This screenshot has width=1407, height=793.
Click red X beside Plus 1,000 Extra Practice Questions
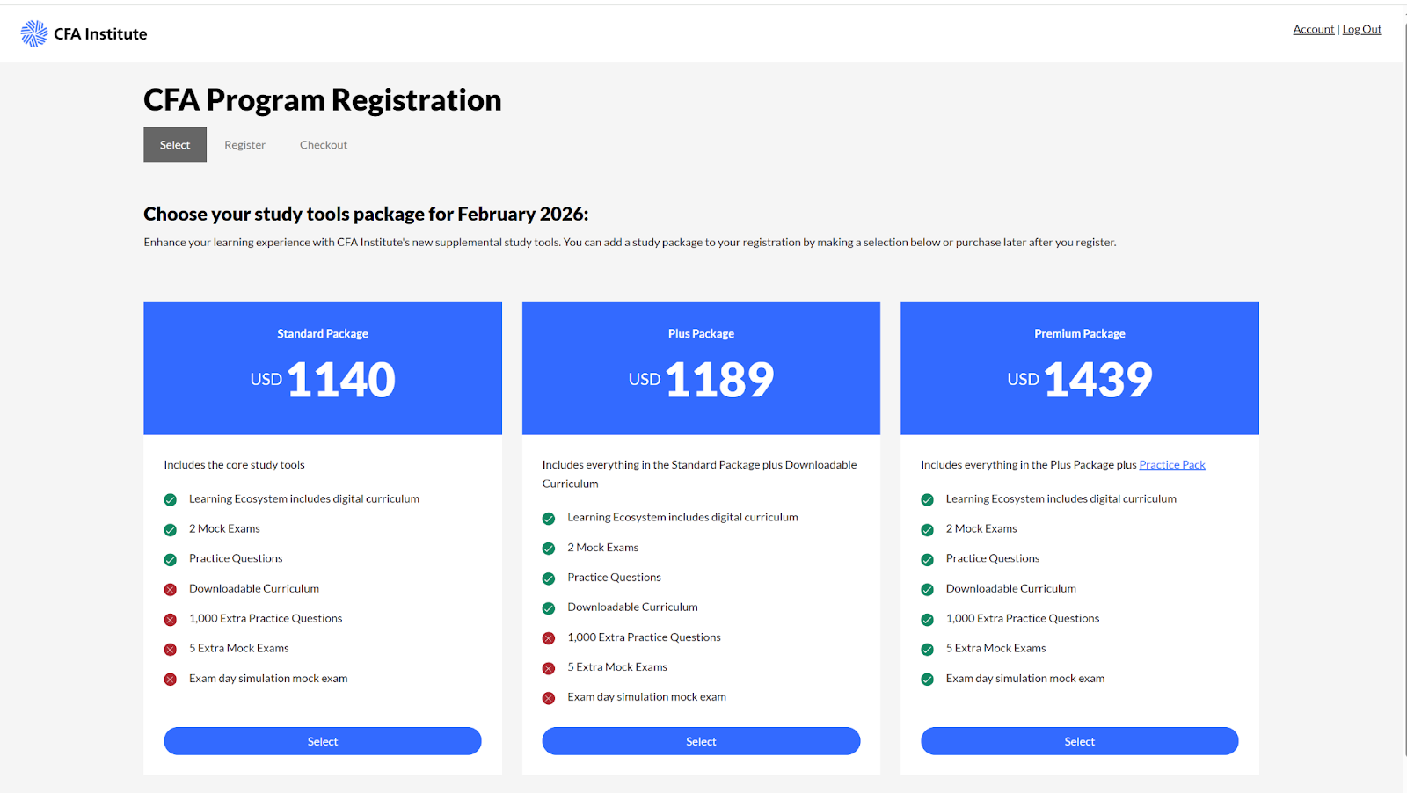click(x=549, y=638)
